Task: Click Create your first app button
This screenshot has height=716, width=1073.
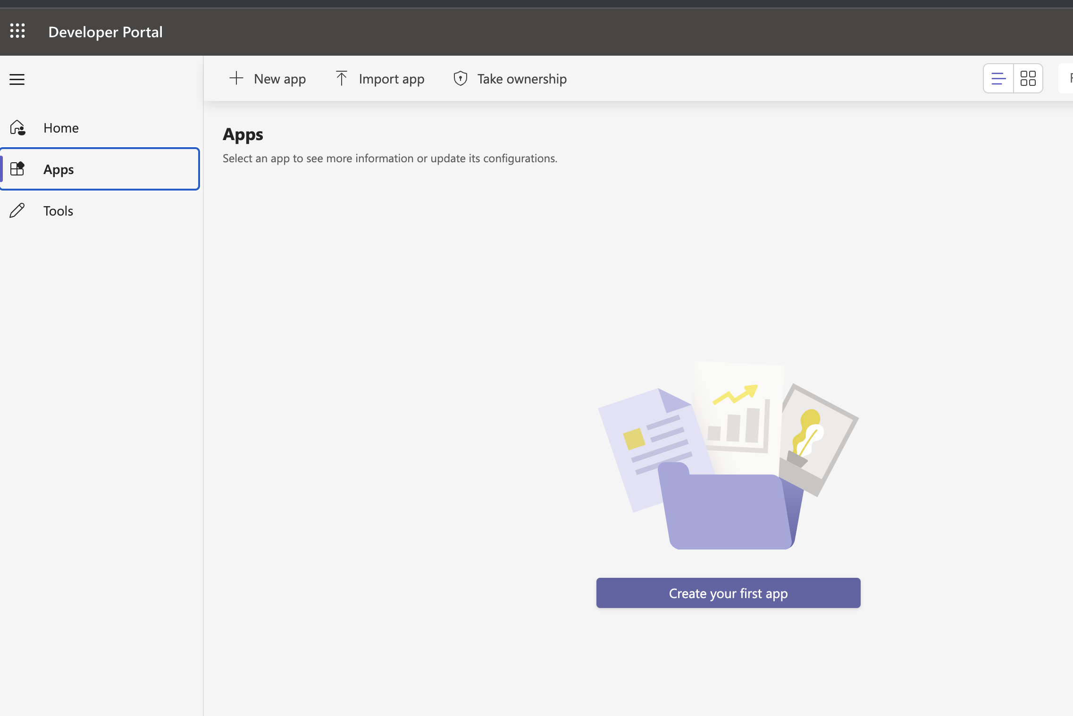Action: (x=728, y=593)
